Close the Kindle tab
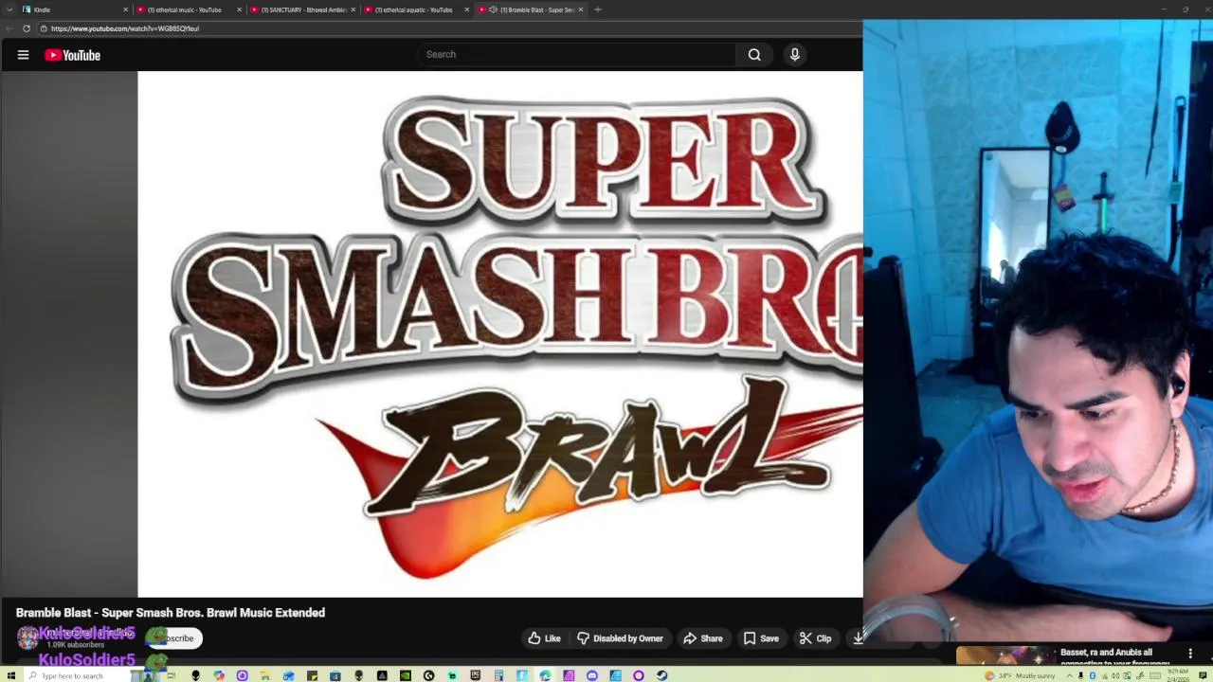Viewport: 1213px width, 682px height. click(x=125, y=9)
